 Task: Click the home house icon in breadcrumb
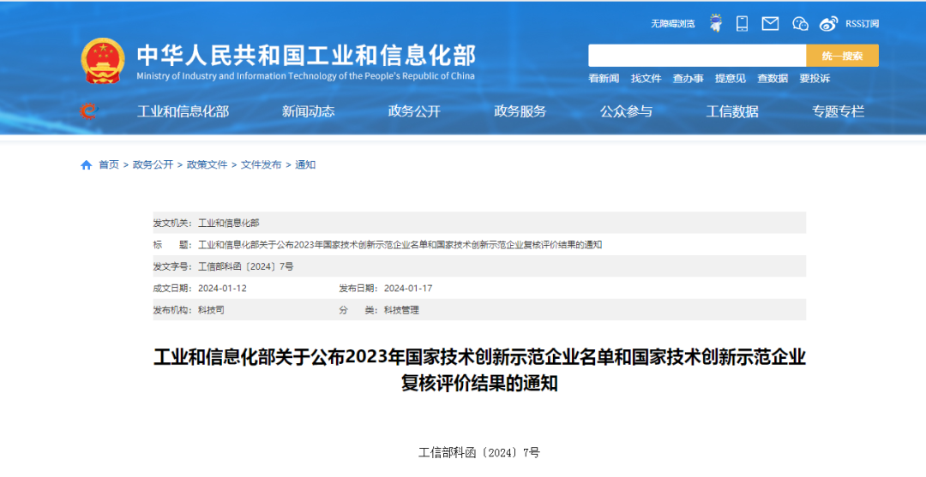[x=87, y=165]
